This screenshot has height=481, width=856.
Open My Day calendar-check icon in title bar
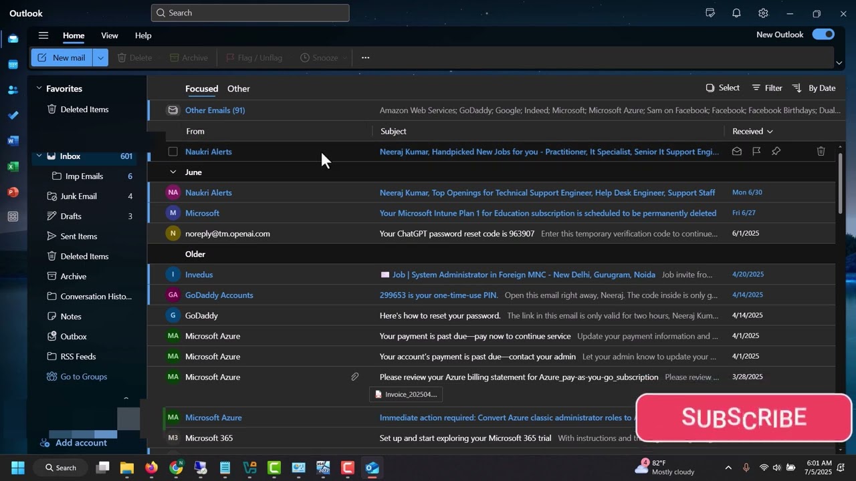(710, 13)
